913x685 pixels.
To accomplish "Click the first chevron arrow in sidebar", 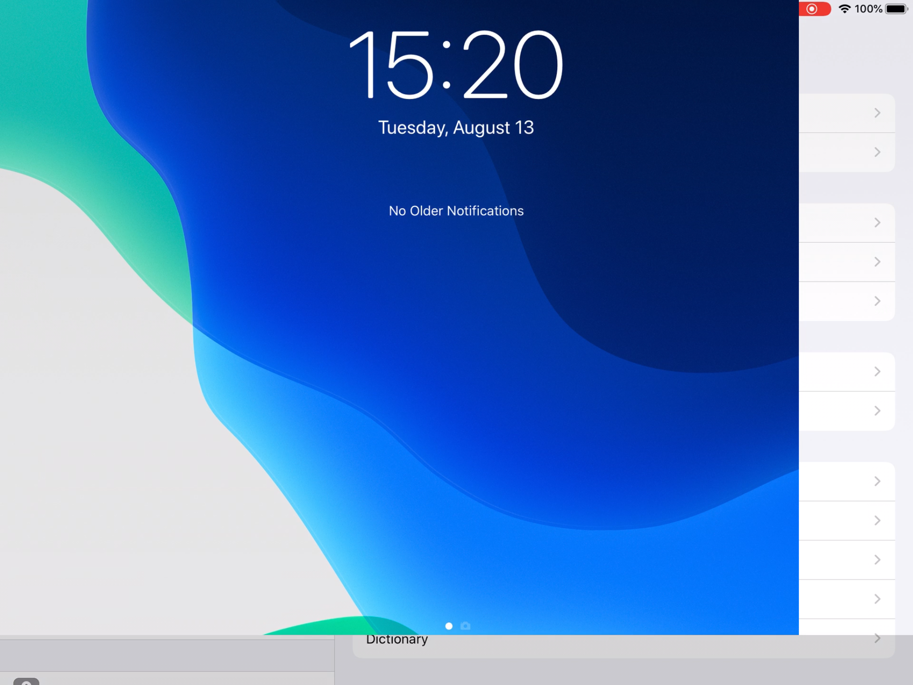I will point(877,111).
